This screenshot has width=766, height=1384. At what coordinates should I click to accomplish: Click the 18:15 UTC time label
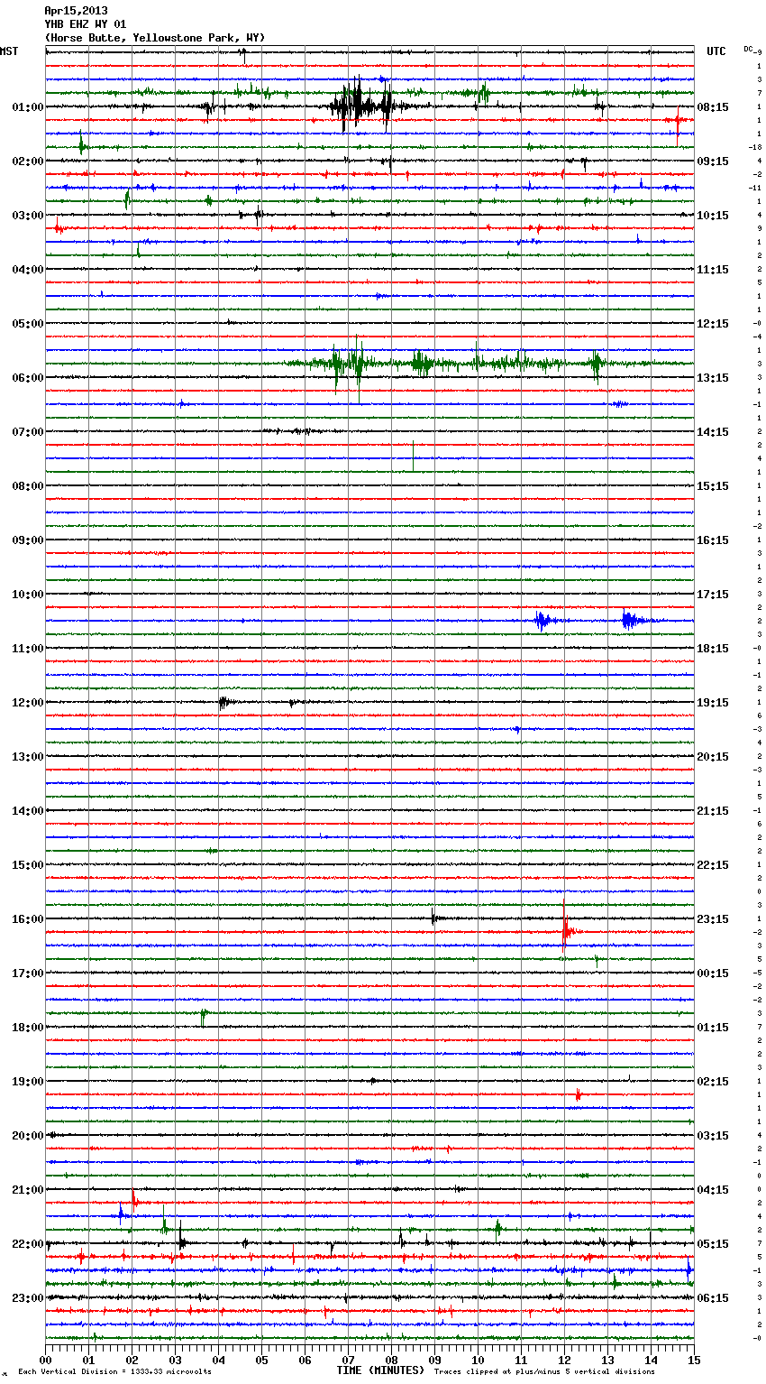click(713, 649)
